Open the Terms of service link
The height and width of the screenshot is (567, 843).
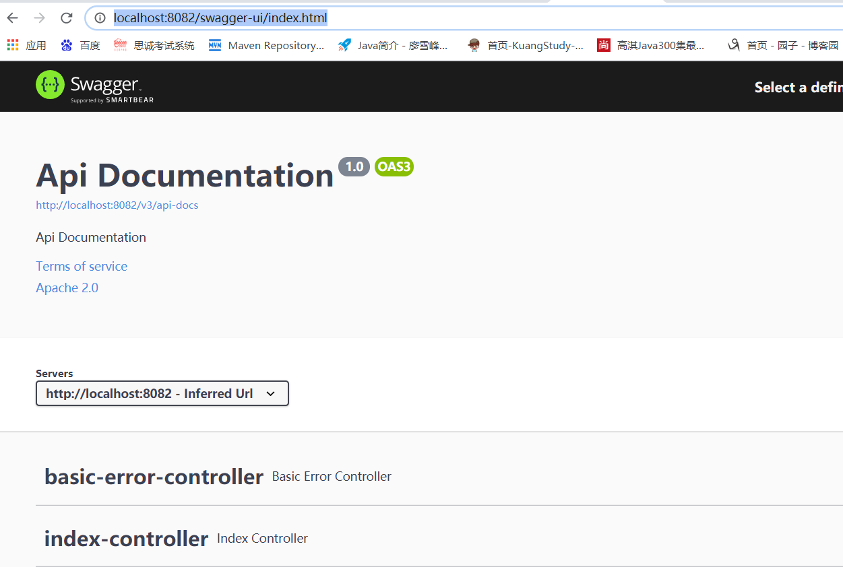[x=82, y=266]
